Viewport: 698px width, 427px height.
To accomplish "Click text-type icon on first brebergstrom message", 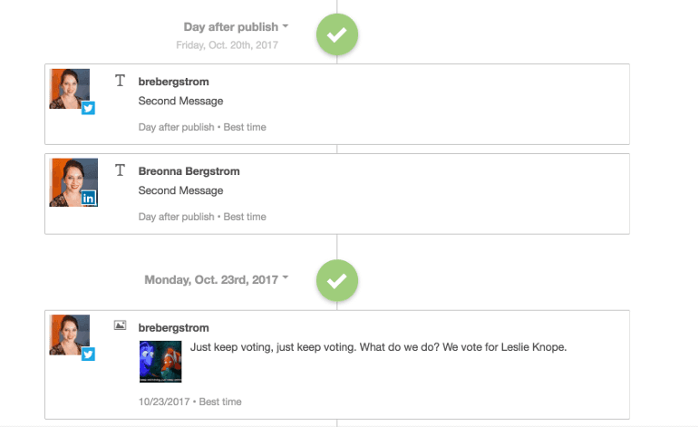I will click(120, 81).
